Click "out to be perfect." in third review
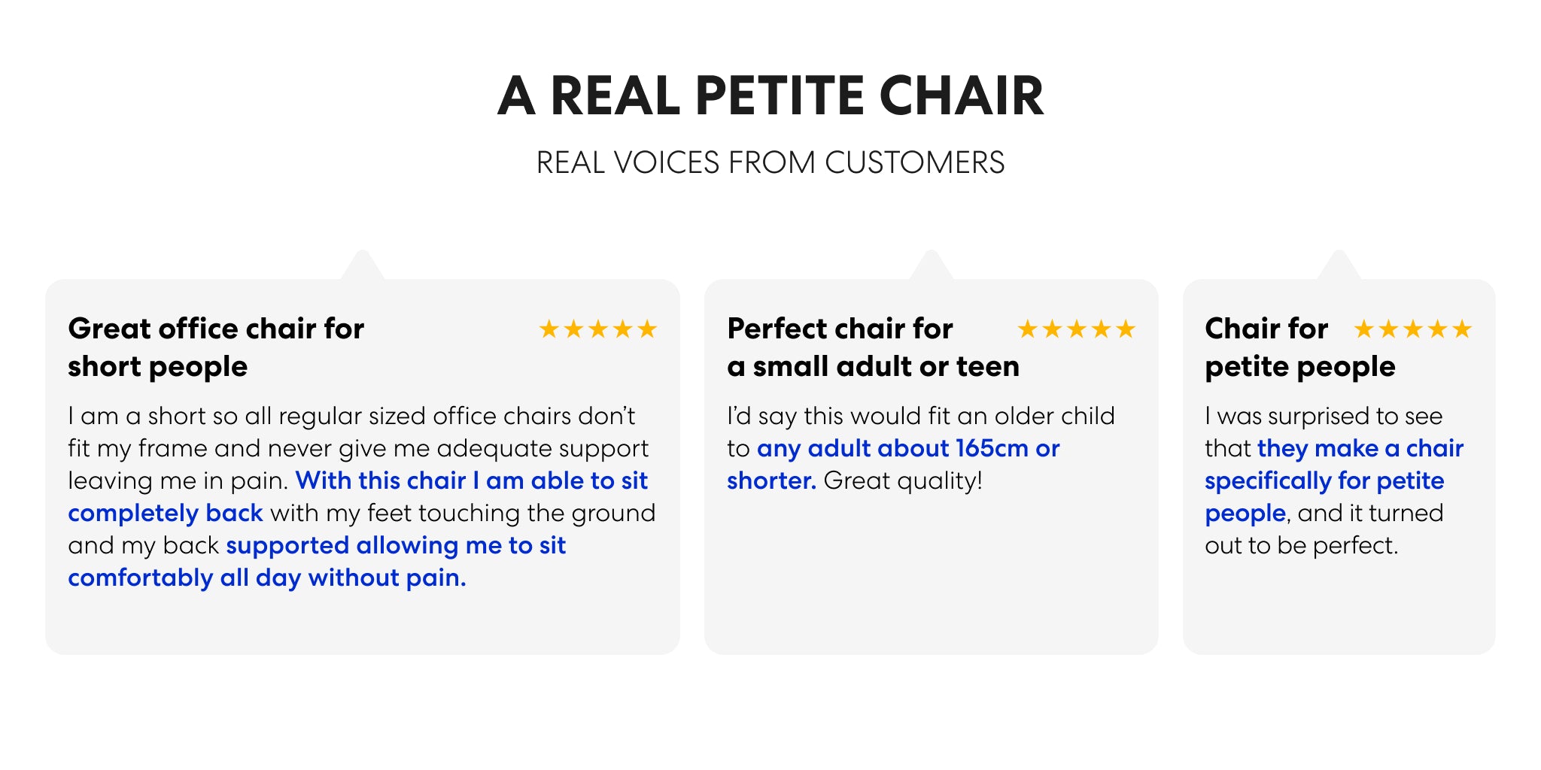 click(1301, 545)
